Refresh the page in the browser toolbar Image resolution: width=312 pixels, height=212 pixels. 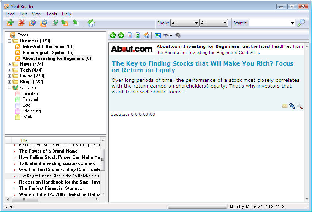pyautogui.click(x=138, y=35)
